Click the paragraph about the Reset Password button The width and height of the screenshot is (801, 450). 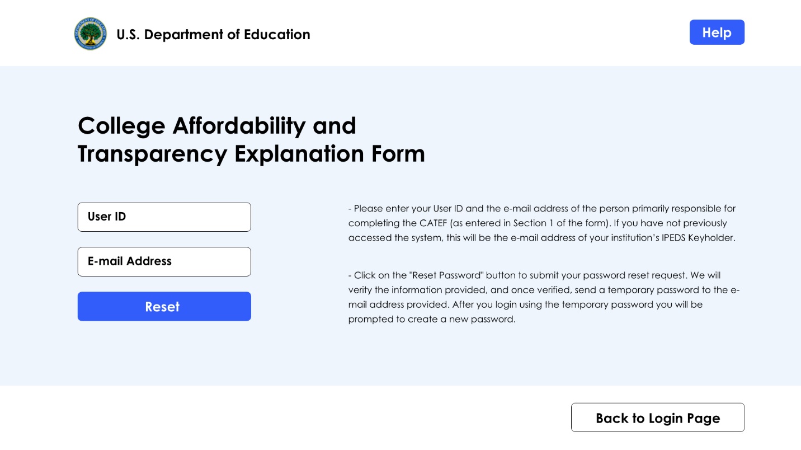coord(543,297)
